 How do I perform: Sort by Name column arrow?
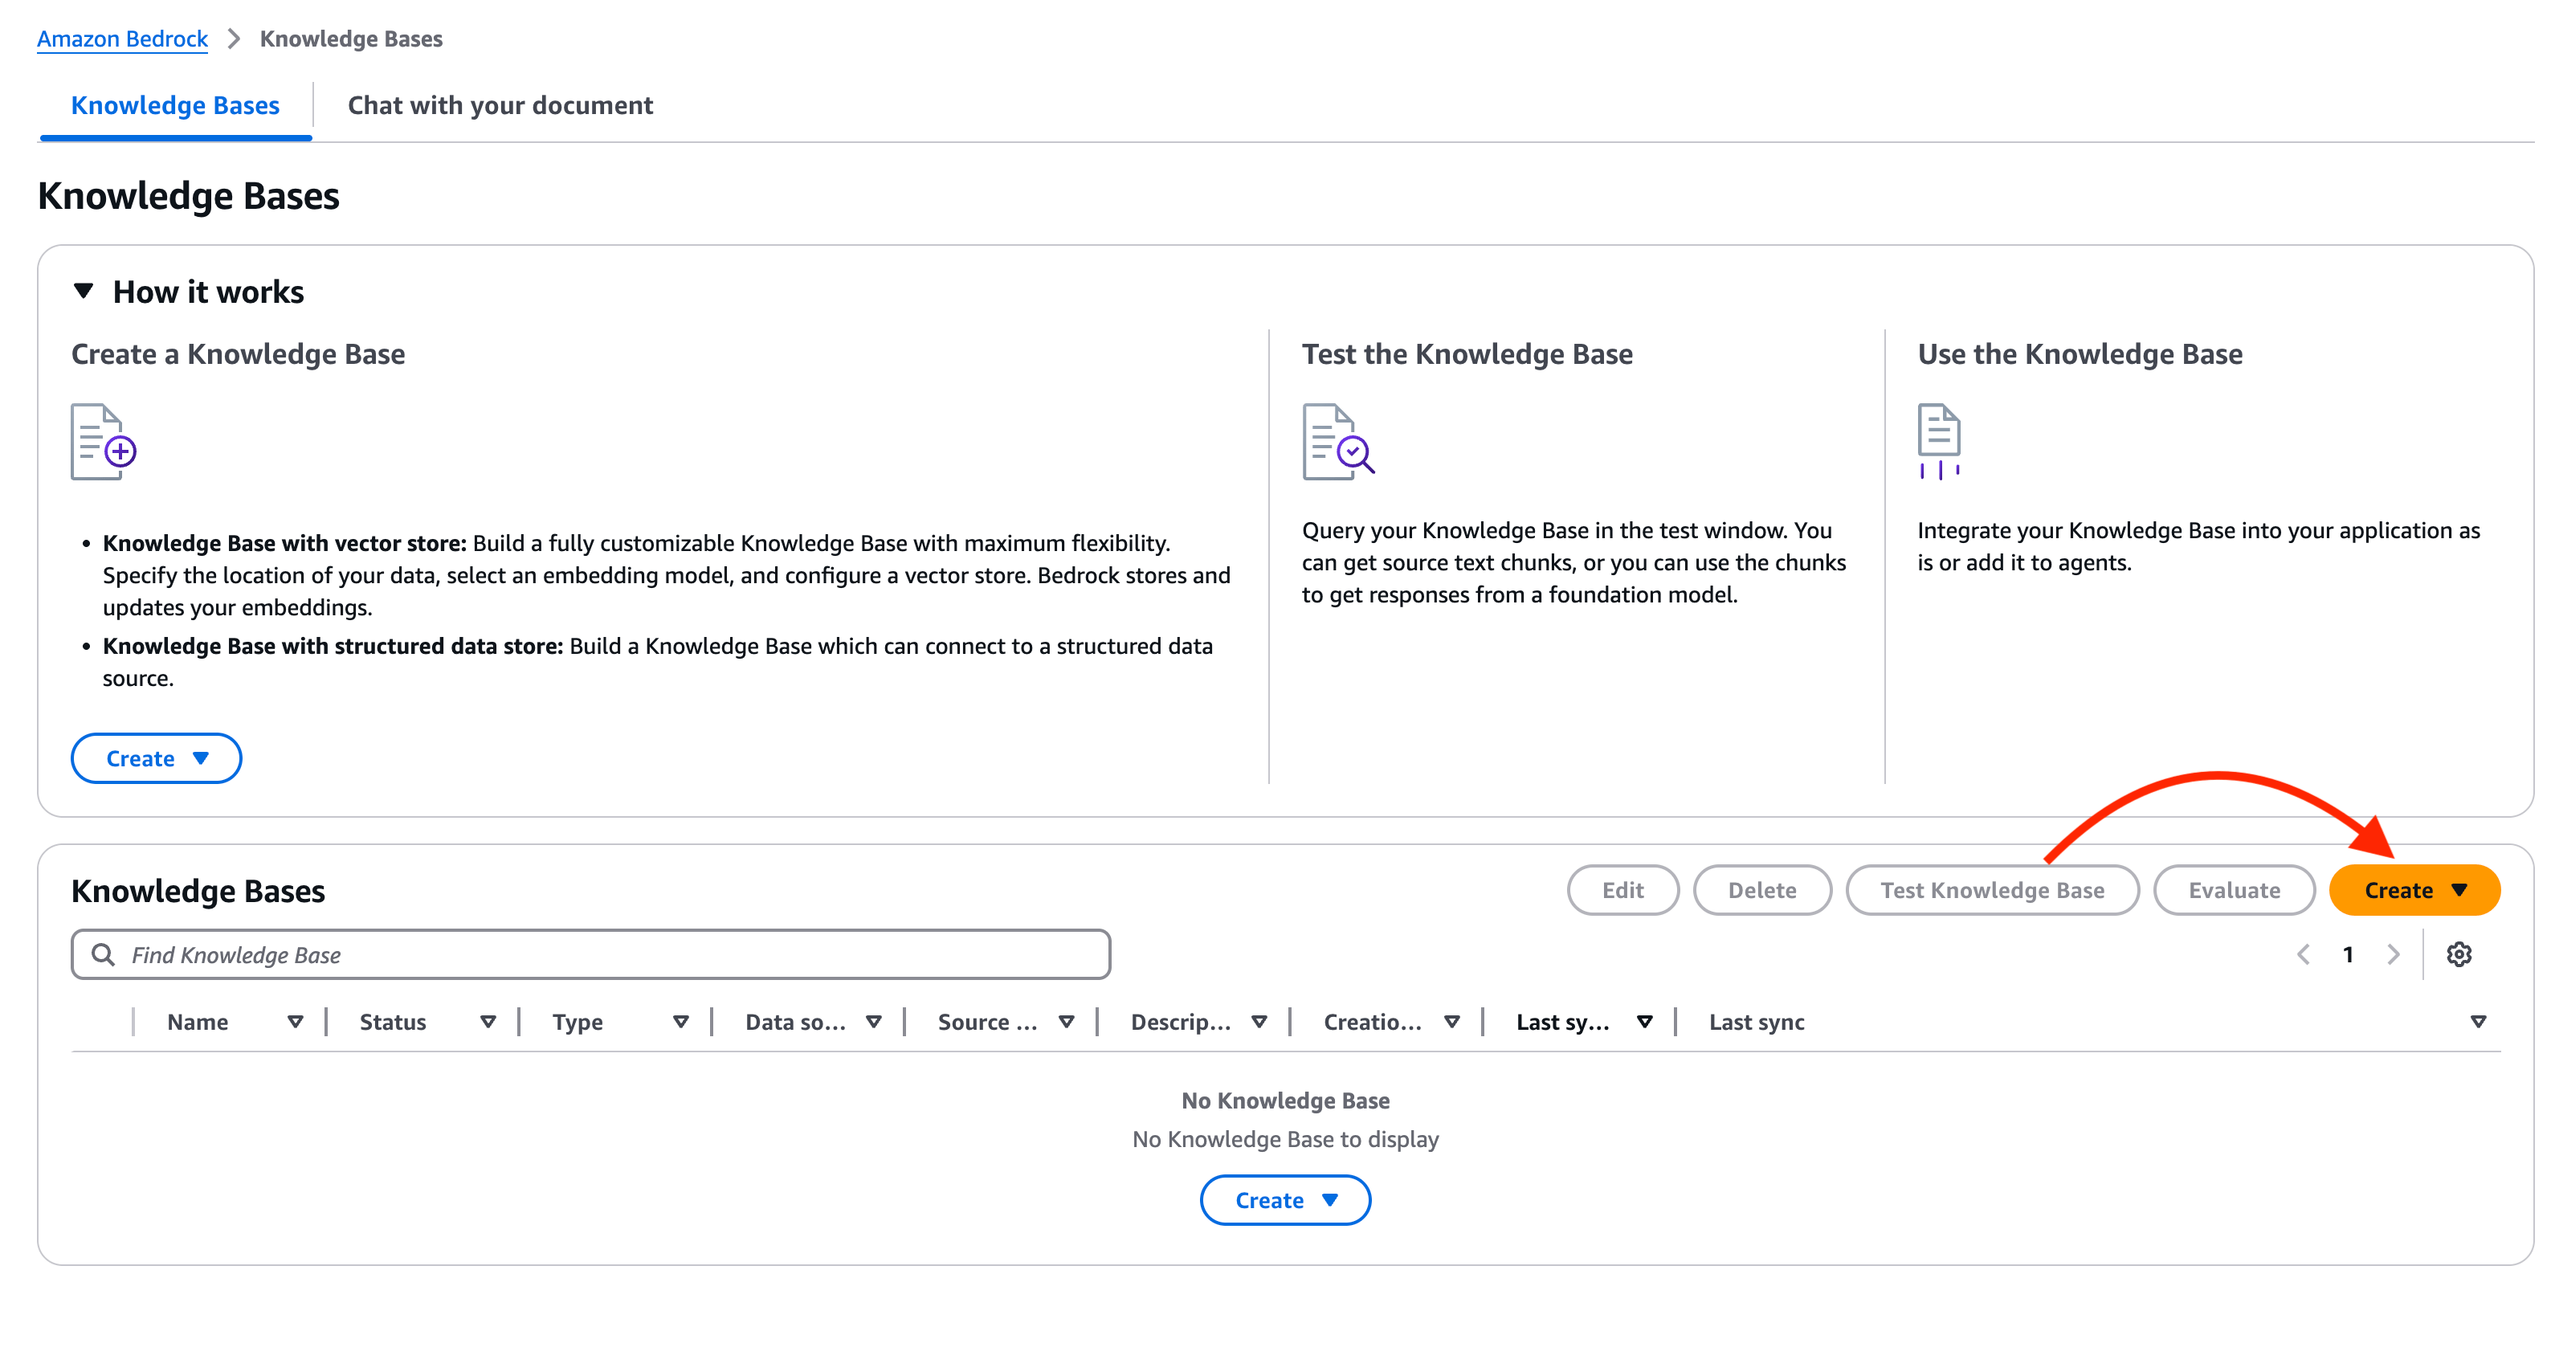(x=295, y=1021)
